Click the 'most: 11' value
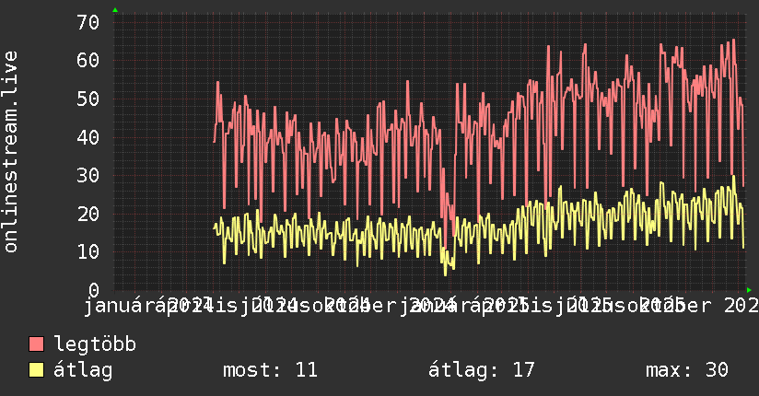 (270, 370)
